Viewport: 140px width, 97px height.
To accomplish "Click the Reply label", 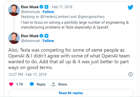I will 41,84.
